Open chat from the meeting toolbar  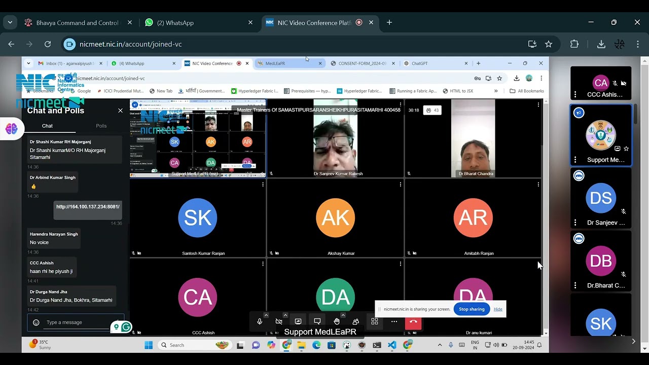click(x=317, y=321)
